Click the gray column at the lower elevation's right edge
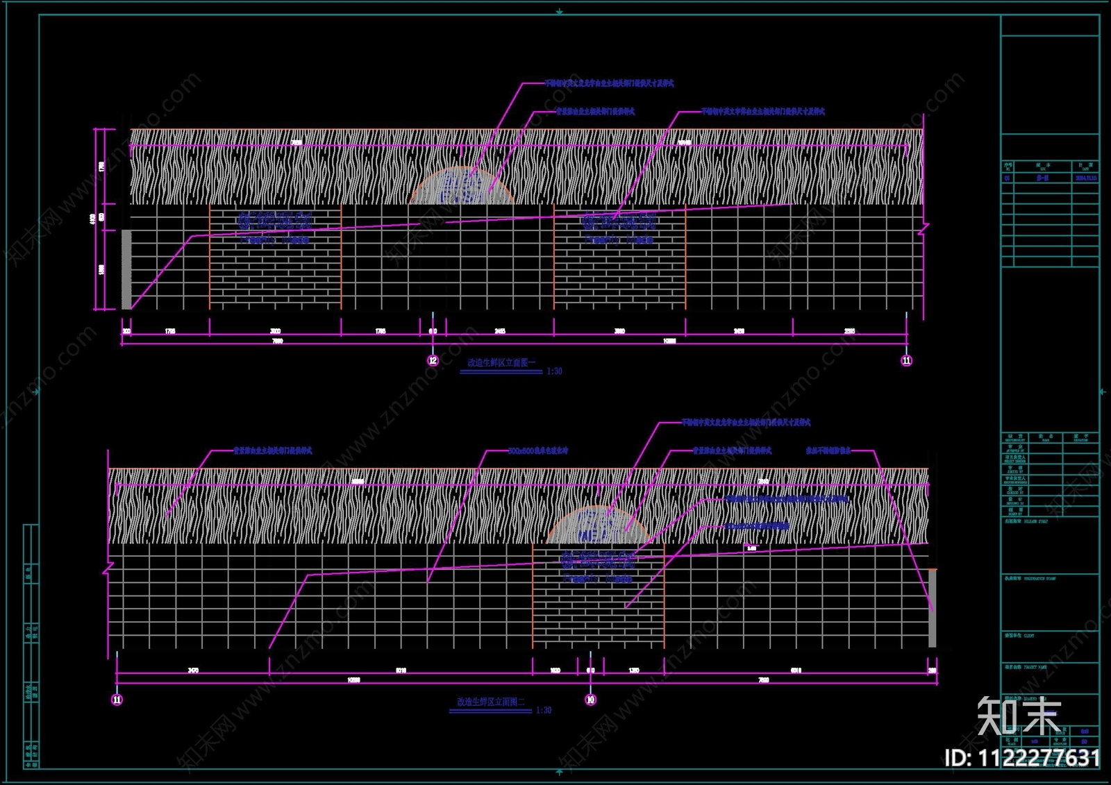Screen dimensions: 1111x785 coord(933,609)
